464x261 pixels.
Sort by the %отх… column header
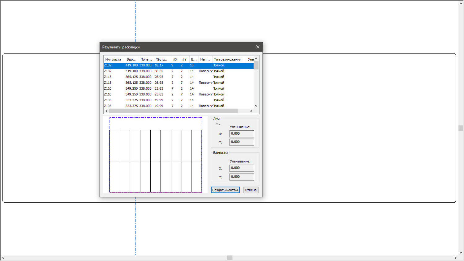(162, 59)
